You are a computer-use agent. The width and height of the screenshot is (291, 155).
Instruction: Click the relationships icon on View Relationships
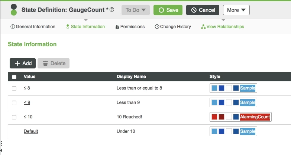pos(203,27)
